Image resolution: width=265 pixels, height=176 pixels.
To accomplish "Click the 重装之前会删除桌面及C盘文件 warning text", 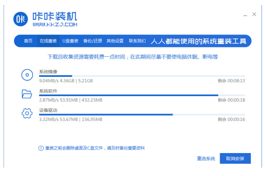I will tap(95, 148).
